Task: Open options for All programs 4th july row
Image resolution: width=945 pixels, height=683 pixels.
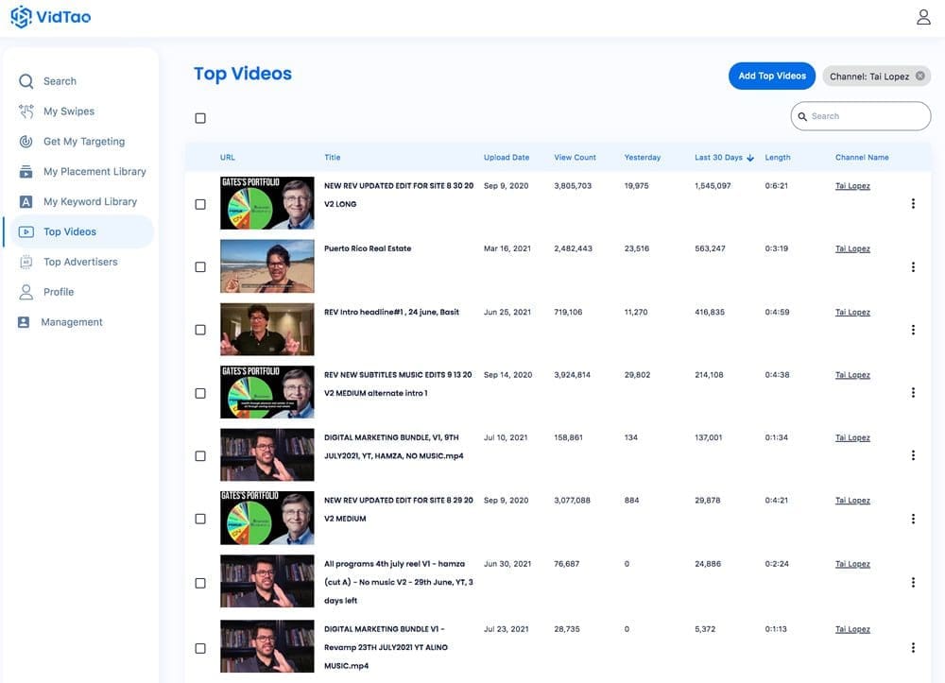Action: 913,583
